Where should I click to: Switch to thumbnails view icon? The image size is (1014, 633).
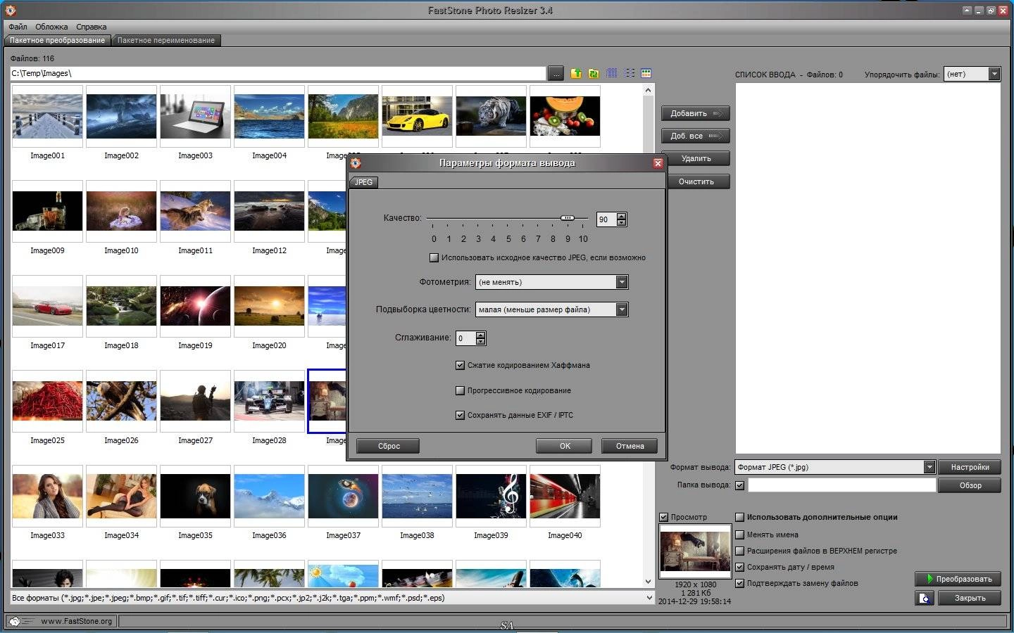pyautogui.click(x=646, y=73)
